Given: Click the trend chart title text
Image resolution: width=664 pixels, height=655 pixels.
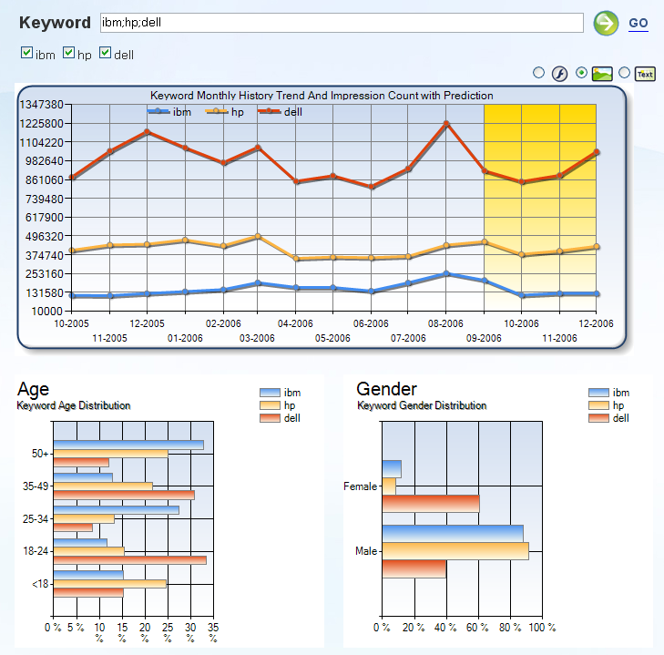Looking at the screenshot, I should click(x=322, y=96).
